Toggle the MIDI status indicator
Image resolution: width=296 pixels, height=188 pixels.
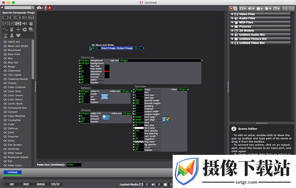(x=26, y=184)
